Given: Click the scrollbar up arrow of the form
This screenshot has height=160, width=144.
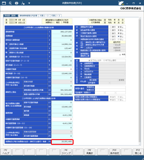Looking at the screenshot, I should point(140,18).
